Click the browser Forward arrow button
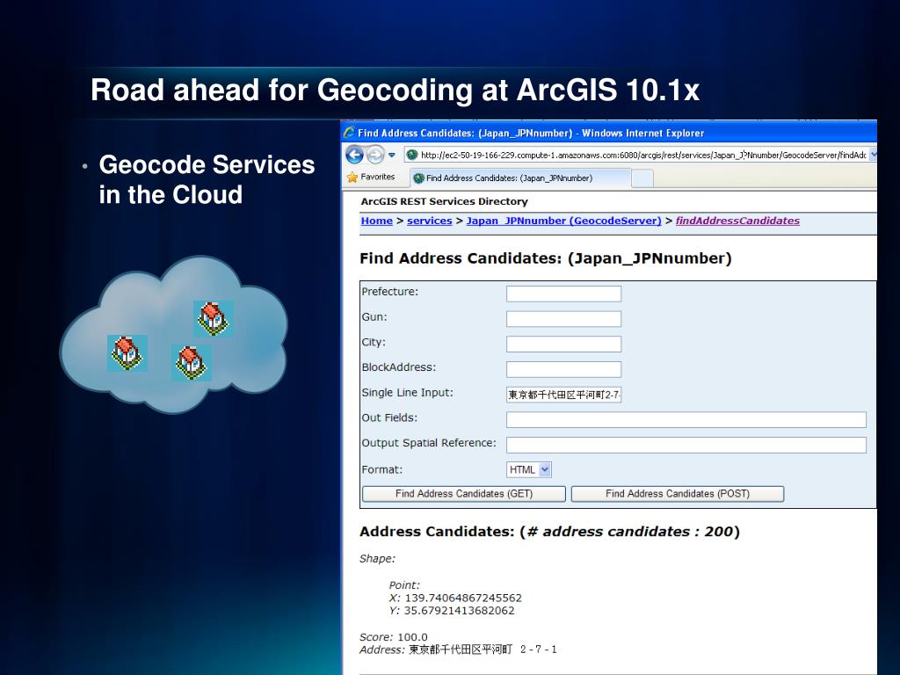The height and width of the screenshot is (675, 900). (x=374, y=155)
